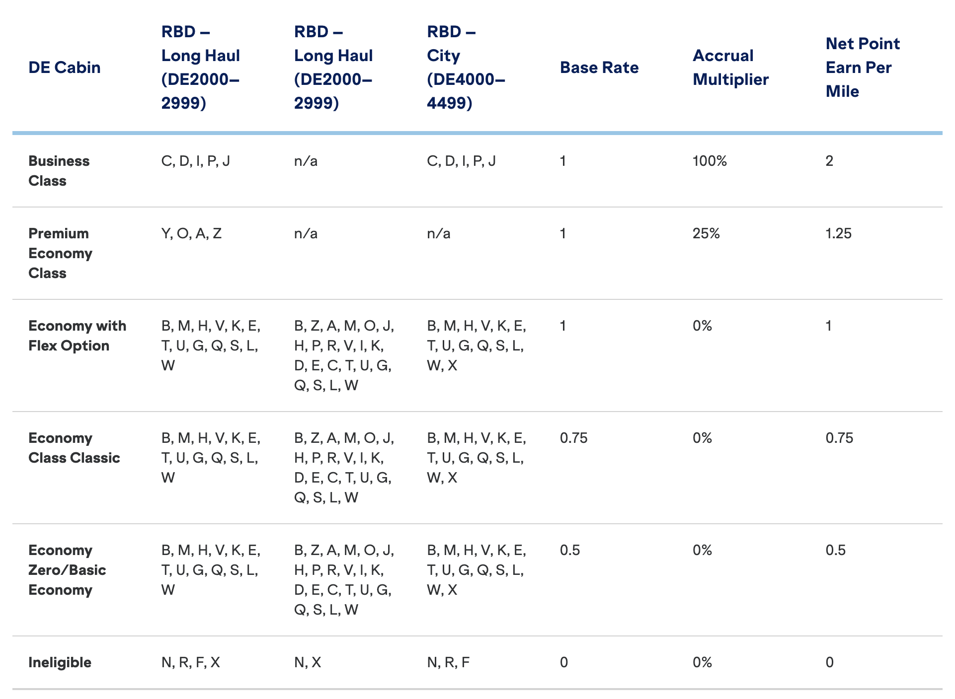The height and width of the screenshot is (699, 955).
Task: Click the Accrual Multiplier header
Action: coord(730,68)
